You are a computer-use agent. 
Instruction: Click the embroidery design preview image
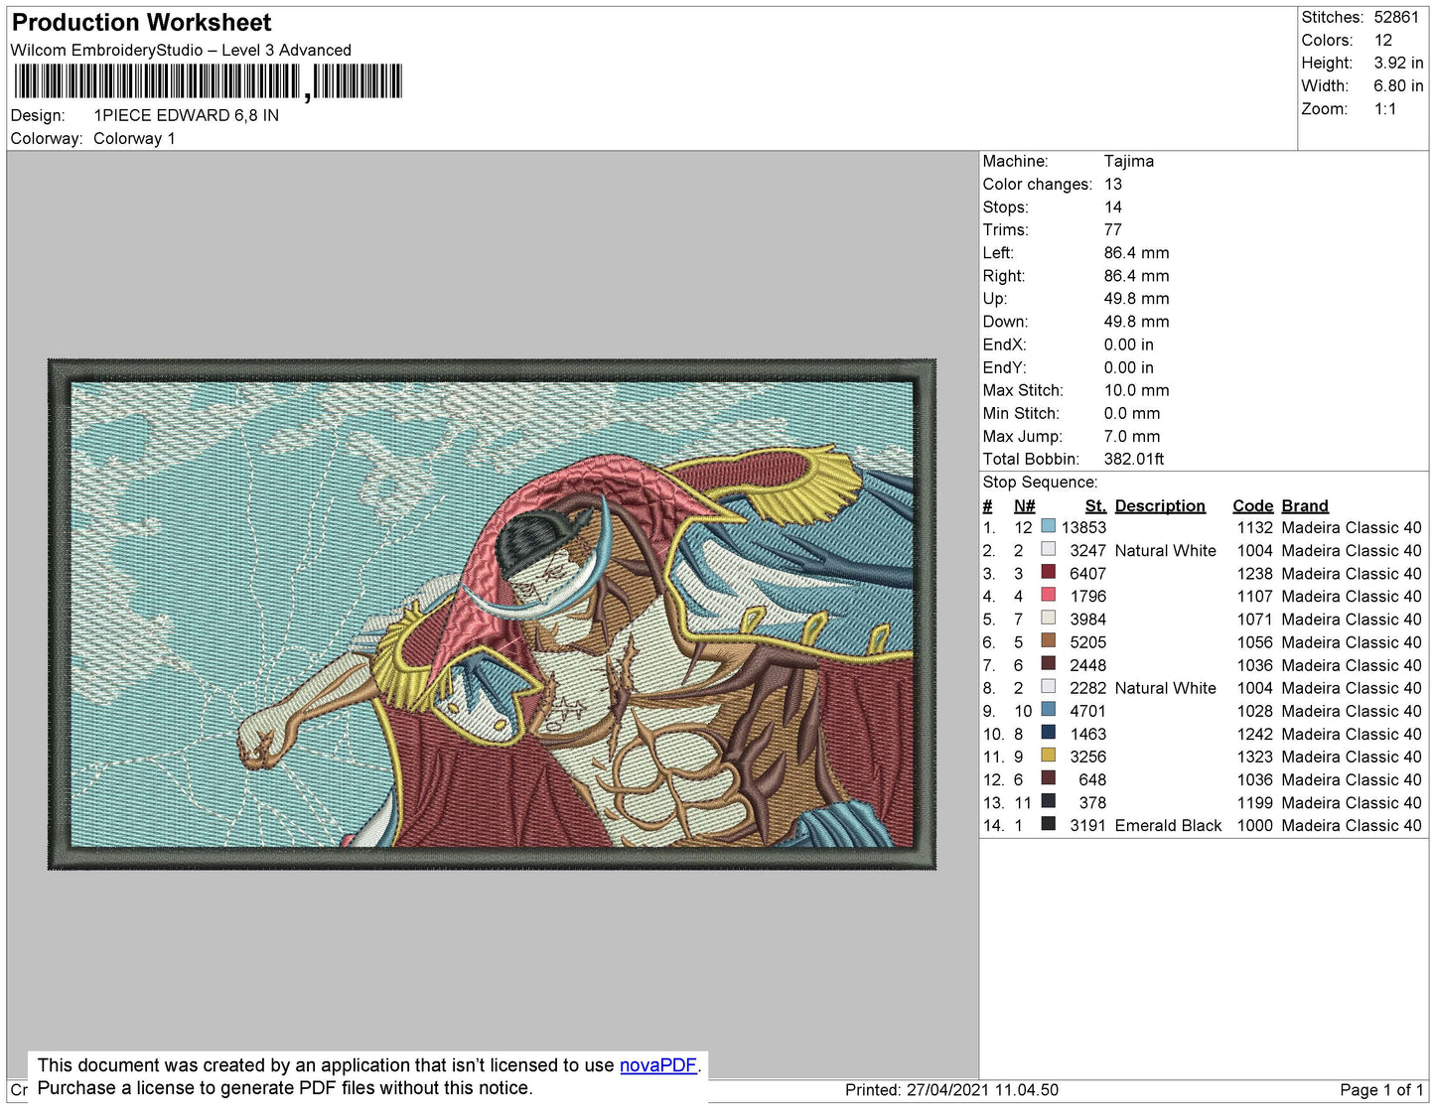492,615
